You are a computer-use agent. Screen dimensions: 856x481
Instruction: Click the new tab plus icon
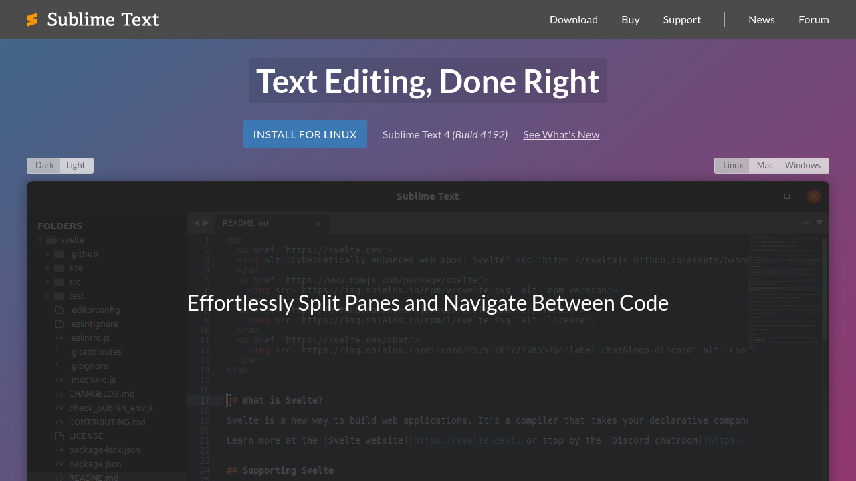(x=806, y=223)
